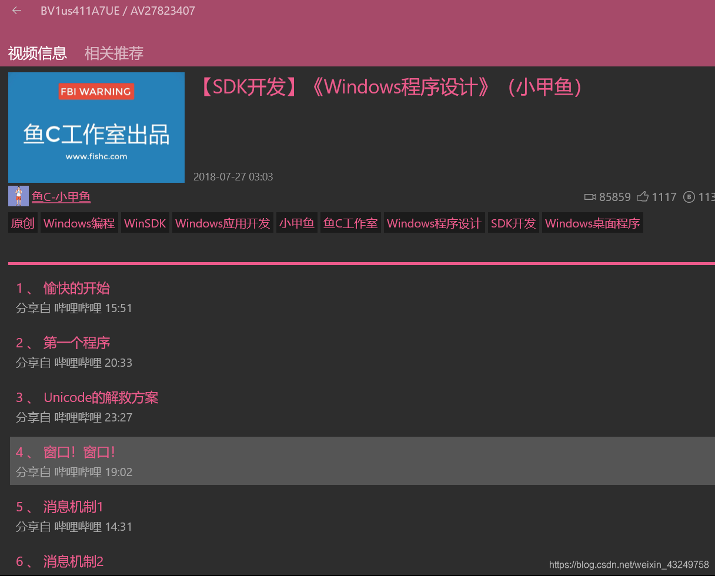Select the 鱼C工作室 tag
The width and height of the screenshot is (715, 576).
[x=351, y=223]
